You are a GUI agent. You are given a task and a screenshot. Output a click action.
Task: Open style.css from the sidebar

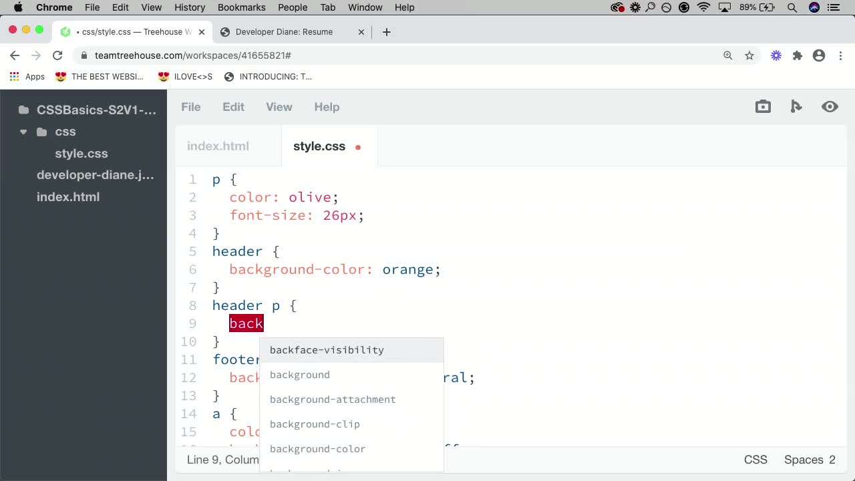point(81,153)
